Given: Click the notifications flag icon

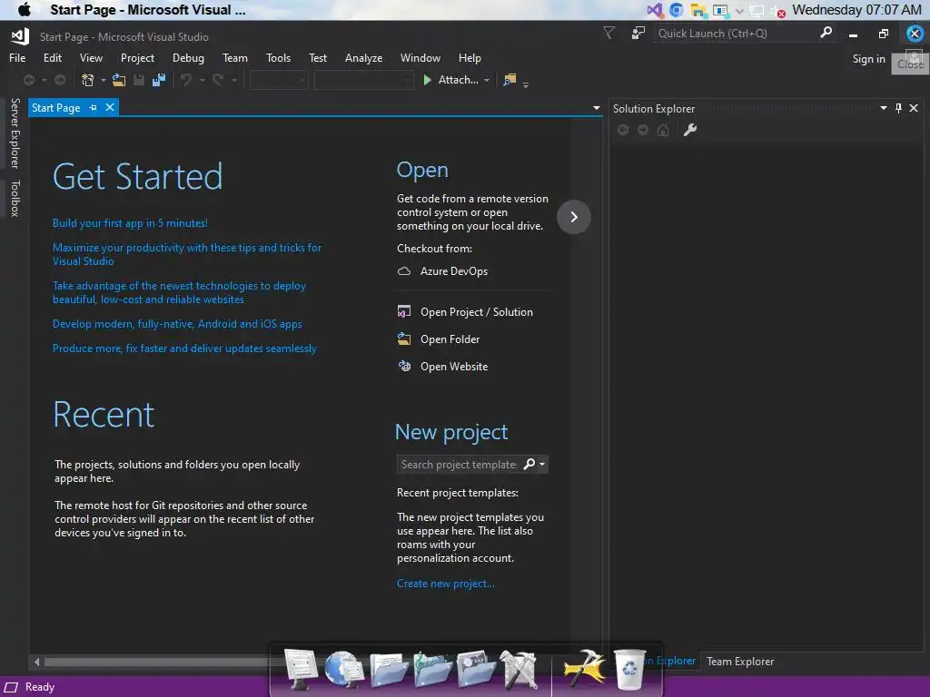Looking at the screenshot, I should [609, 34].
